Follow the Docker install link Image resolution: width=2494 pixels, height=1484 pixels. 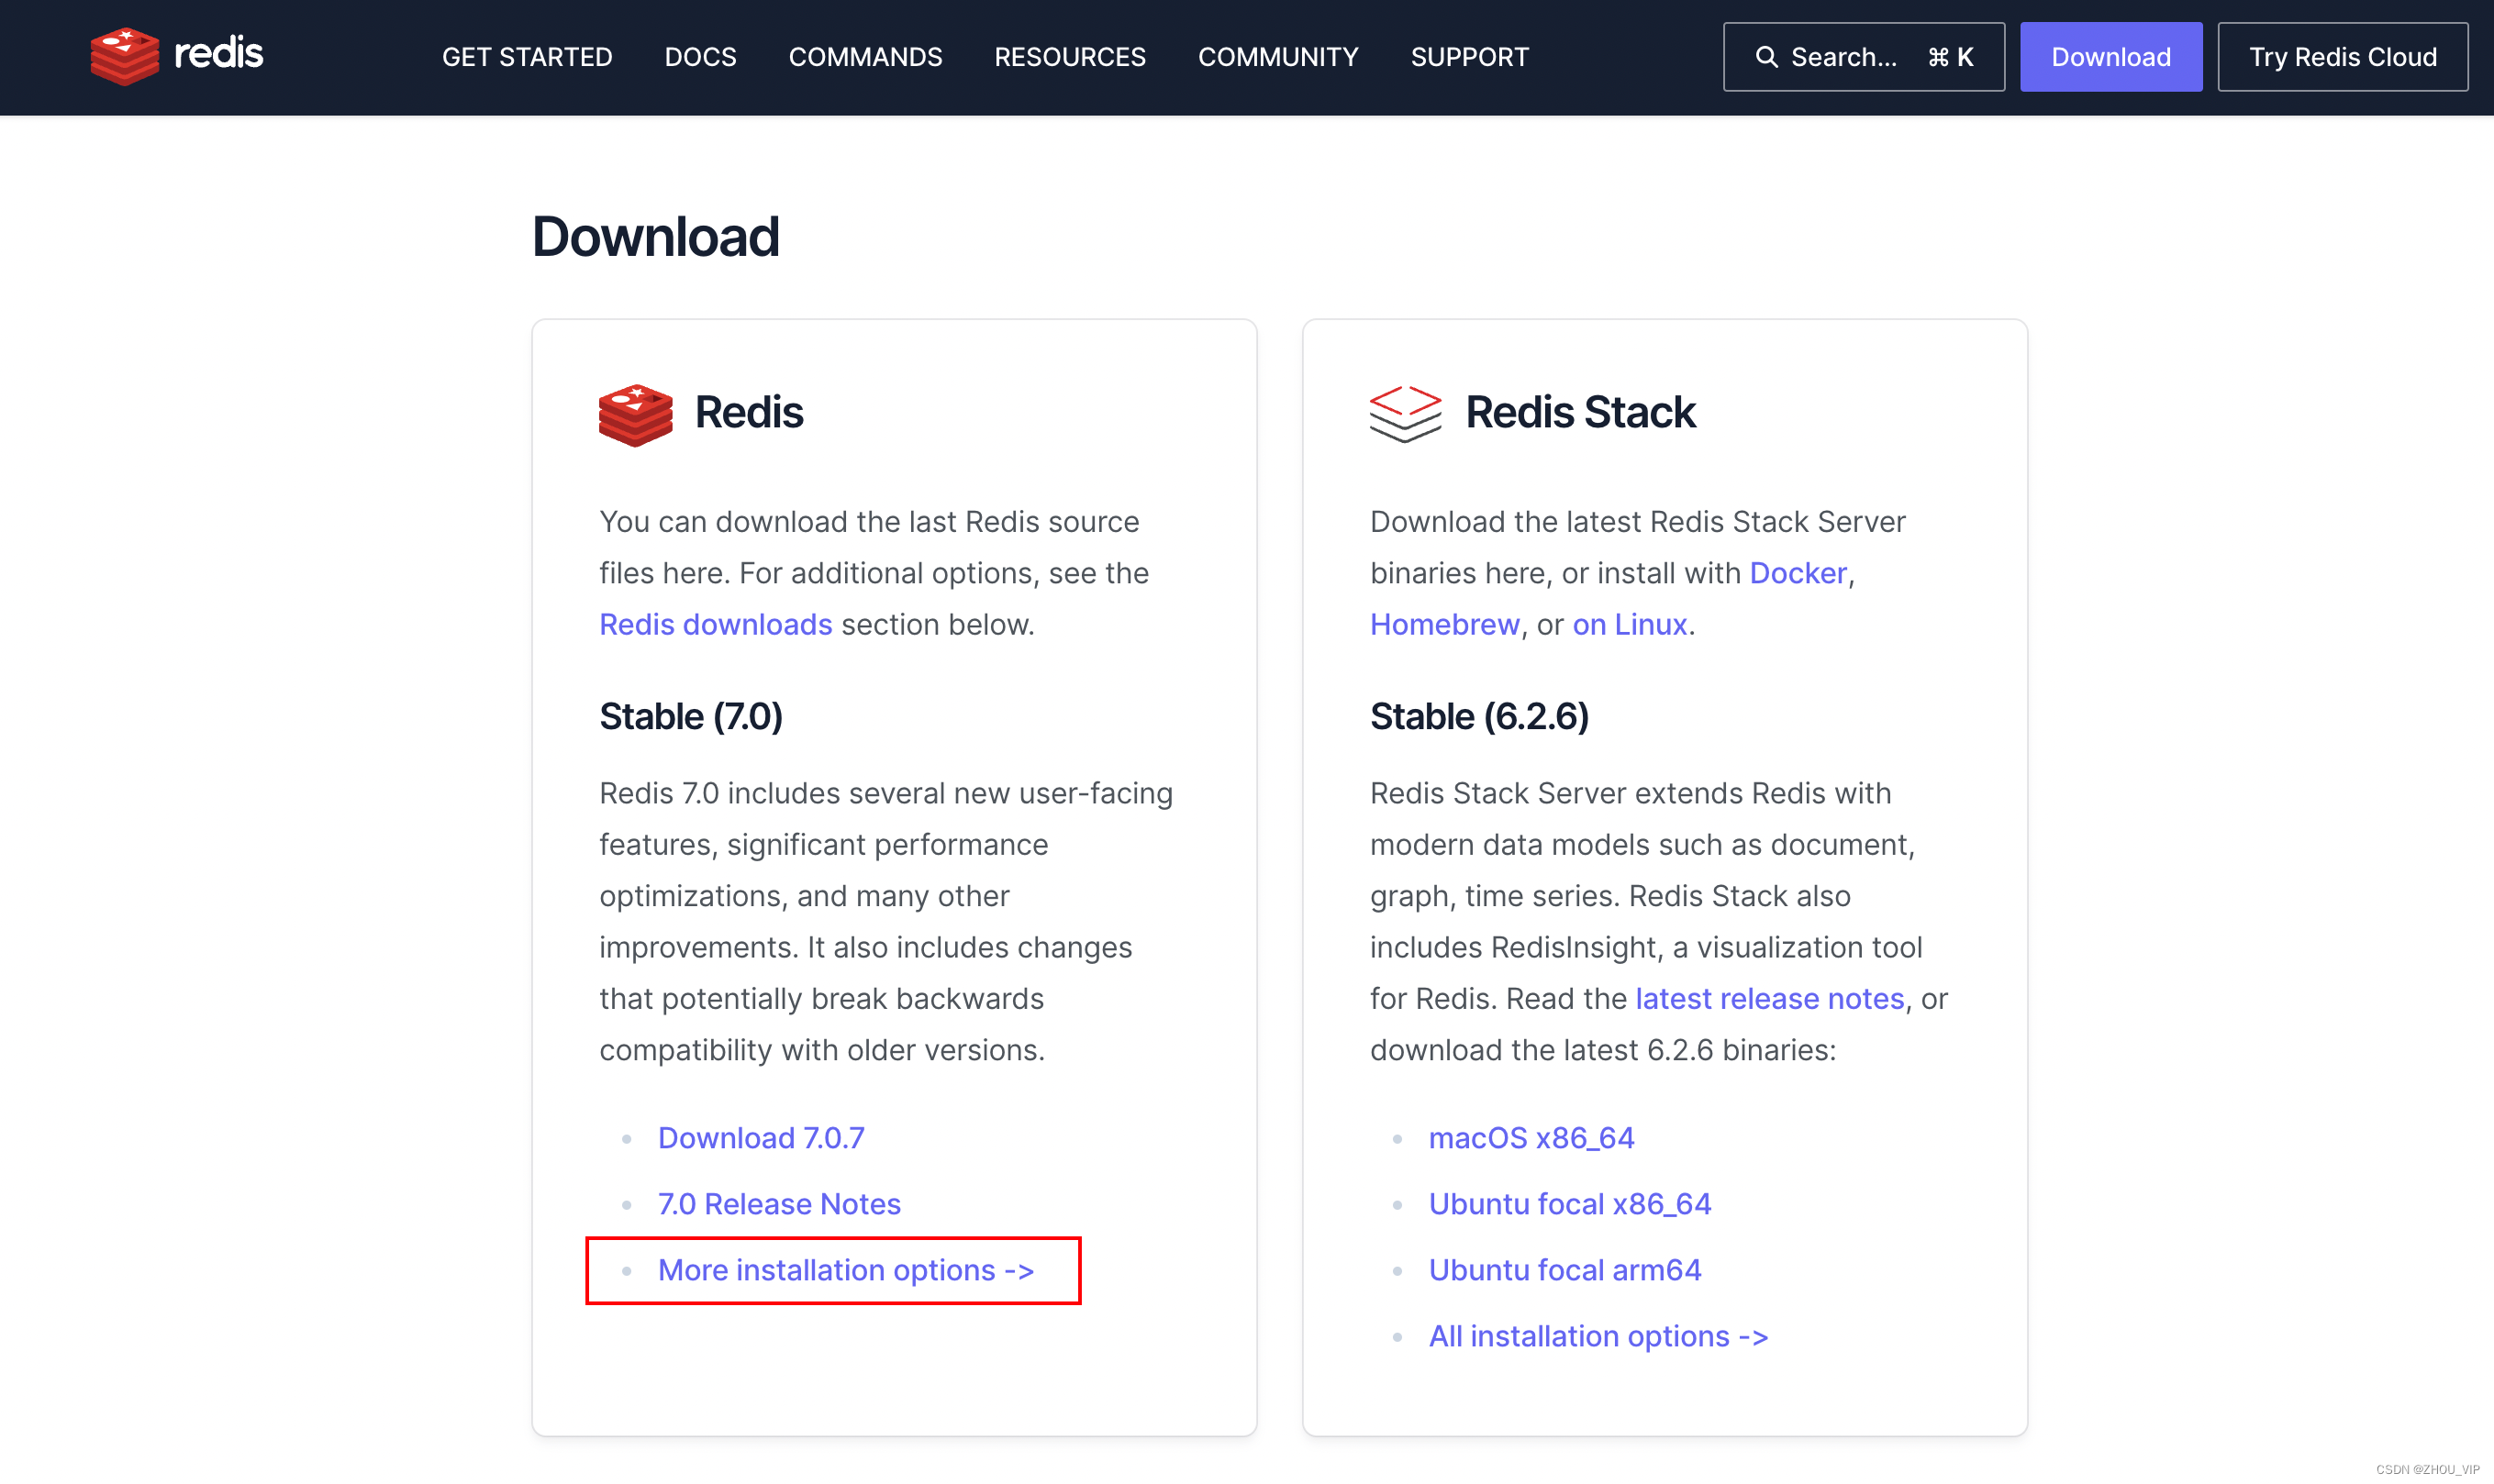[1798, 573]
